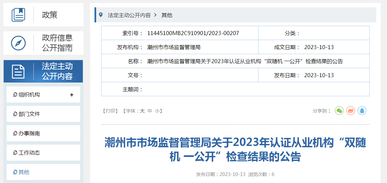Set font size to 小
This screenshot has width=387, height=183.
coord(157,111)
